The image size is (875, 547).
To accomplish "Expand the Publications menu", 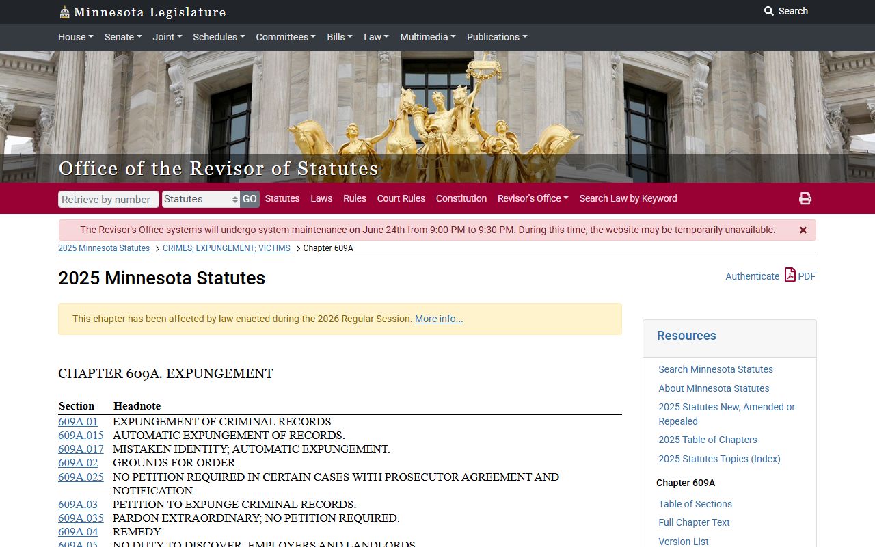I will click(497, 37).
